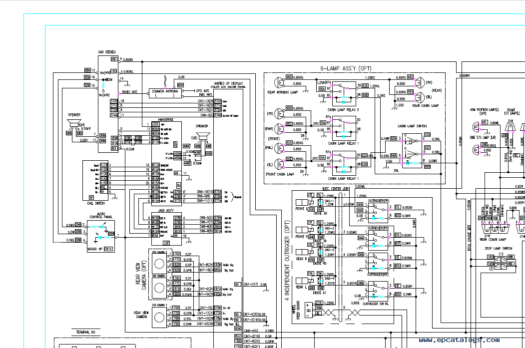Select the UNIFIED GP DISPLAY label
The height and width of the screenshot is (348, 525).
[228, 83]
